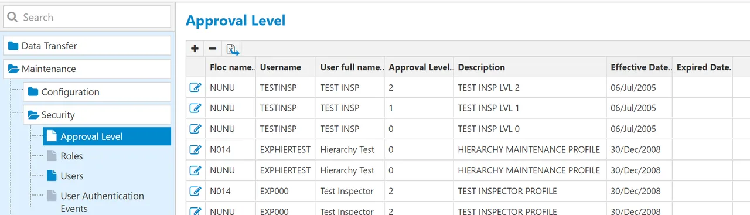This screenshot has width=750, height=215.
Task: Collapse the Maintenance folder
Action: click(87, 69)
